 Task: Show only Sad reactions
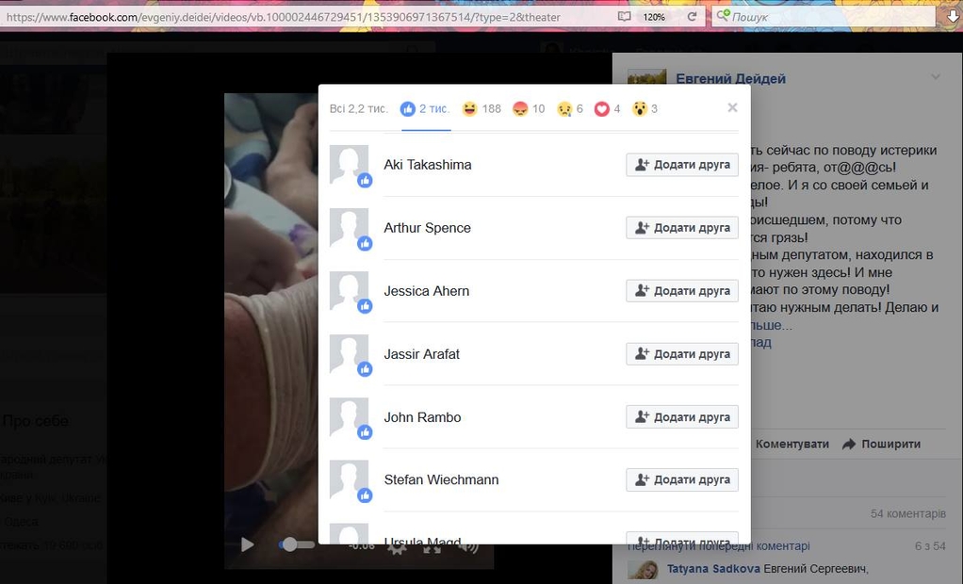[x=570, y=108]
